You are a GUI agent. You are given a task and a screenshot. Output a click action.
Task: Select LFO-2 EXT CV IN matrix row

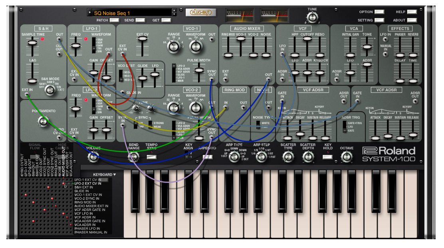[88, 183]
